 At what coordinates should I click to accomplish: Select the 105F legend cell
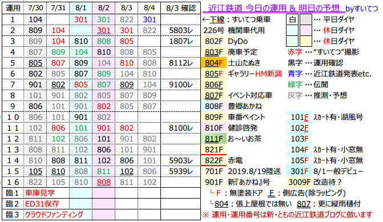click(x=299, y=160)
